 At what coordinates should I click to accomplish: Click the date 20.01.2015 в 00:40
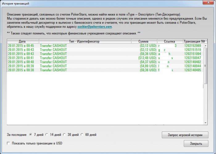[21, 62]
